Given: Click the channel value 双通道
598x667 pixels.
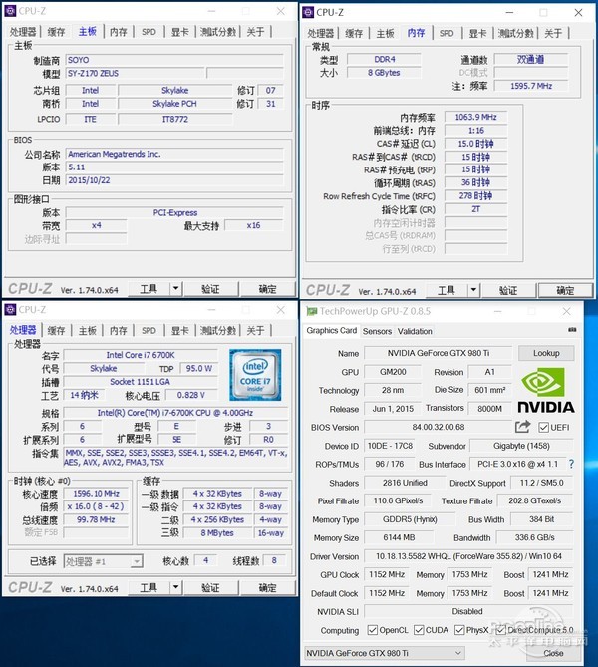Looking at the screenshot, I should click(x=531, y=59).
